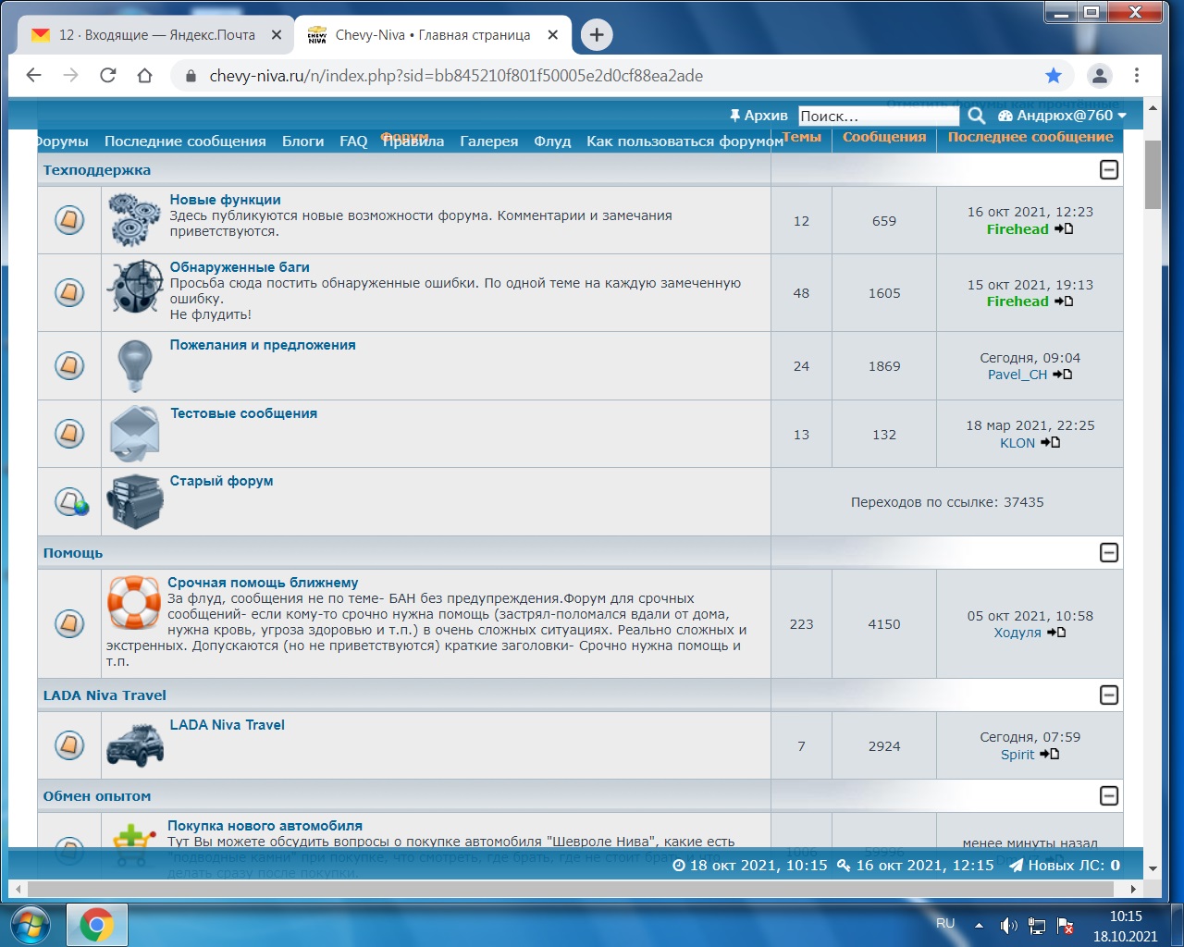Show hidden system tray icons
Viewport: 1184px width, 947px height.
[979, 926]
